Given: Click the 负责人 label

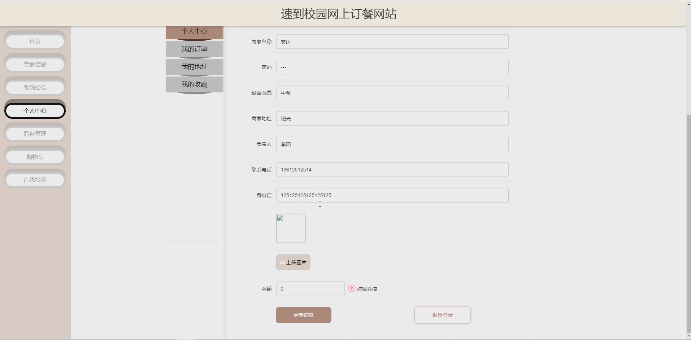Looking at the screenshot, I should click(264, 144).
